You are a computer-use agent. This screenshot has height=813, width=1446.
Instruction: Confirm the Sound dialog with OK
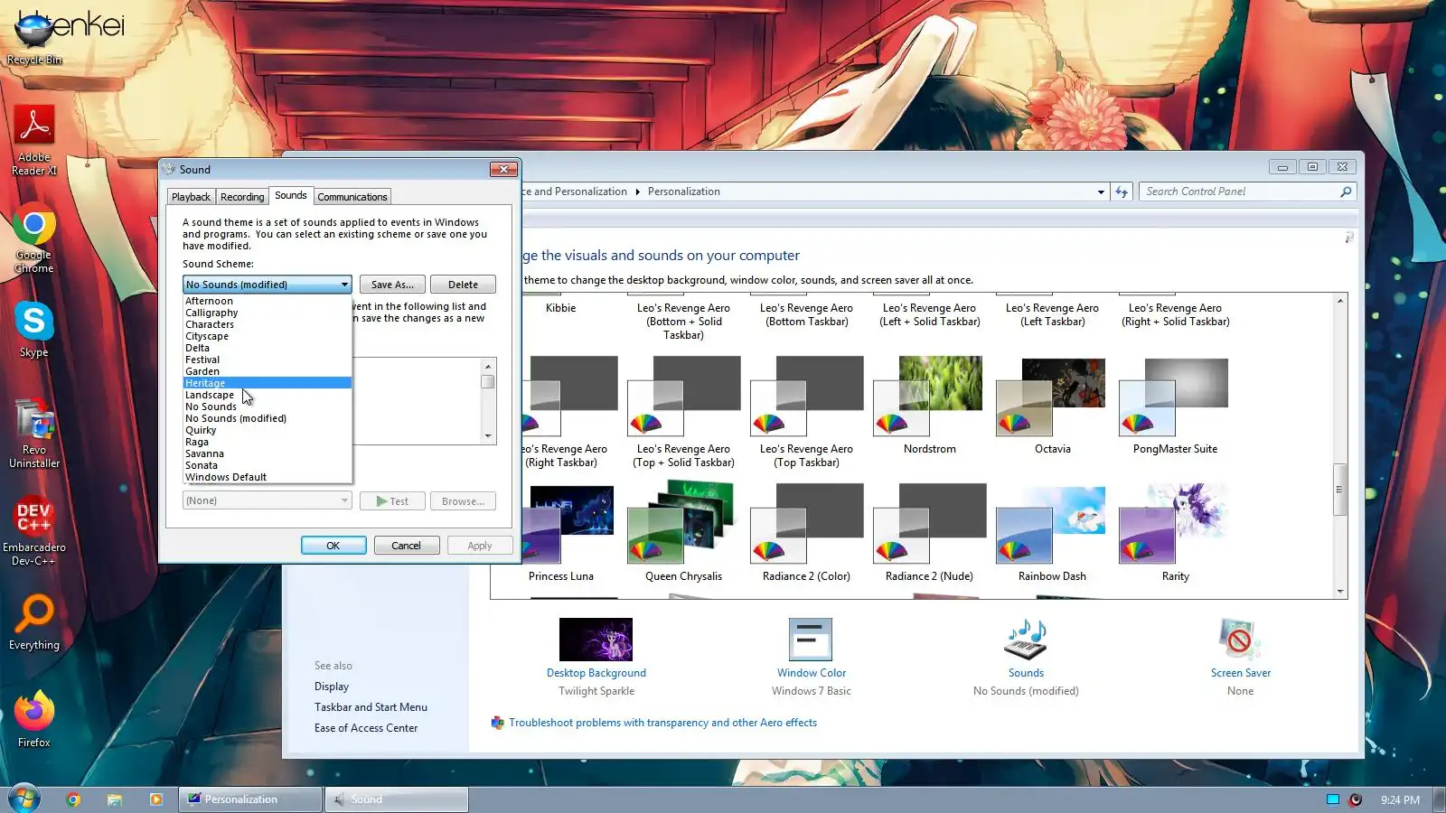tap(333, 546)
